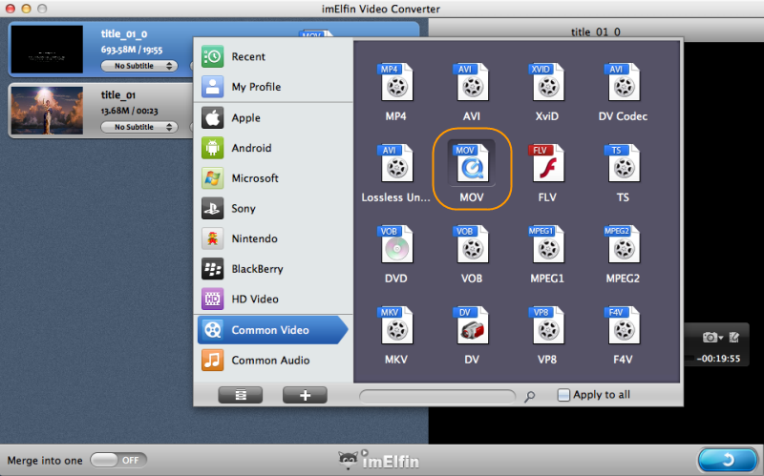
Task: Pick the MPEG1 format icon
Action: tap(547, 245)
